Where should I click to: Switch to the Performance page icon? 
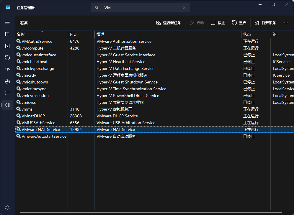pyautogui.click(x=7, y=46)
